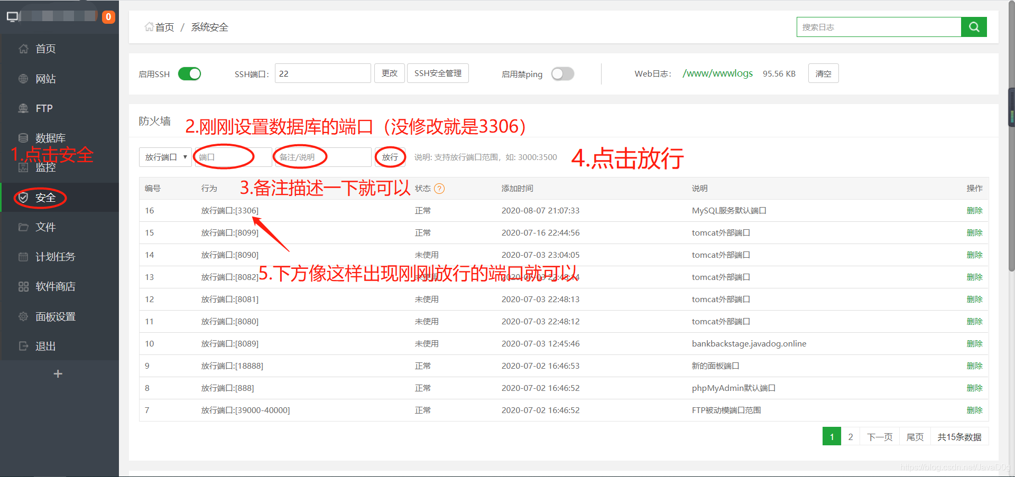This screenshot has width=1015, height=477.
Task: Click the logout icon beside 退出
Action: coord(23,346)
